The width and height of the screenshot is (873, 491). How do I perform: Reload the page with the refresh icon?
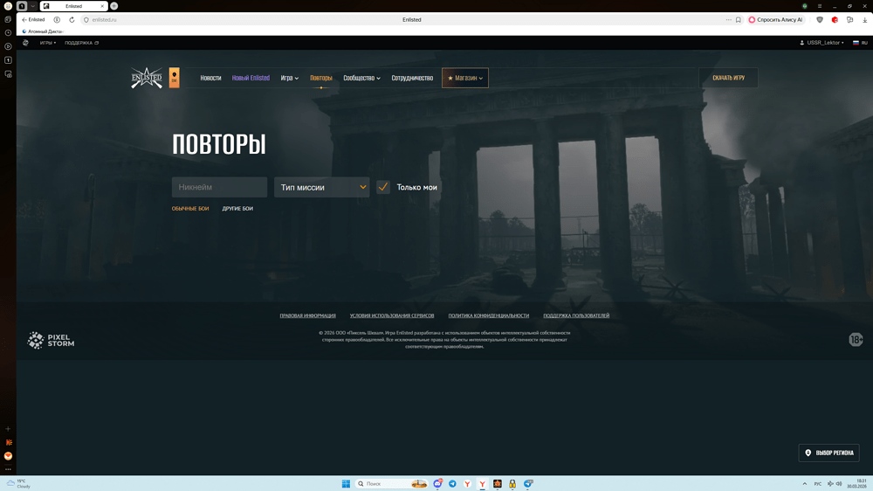[72, 19]
